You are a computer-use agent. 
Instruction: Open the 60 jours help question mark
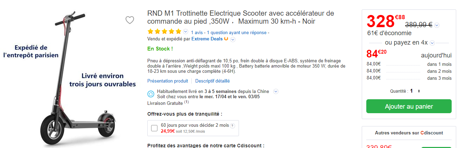click(232, 126)
